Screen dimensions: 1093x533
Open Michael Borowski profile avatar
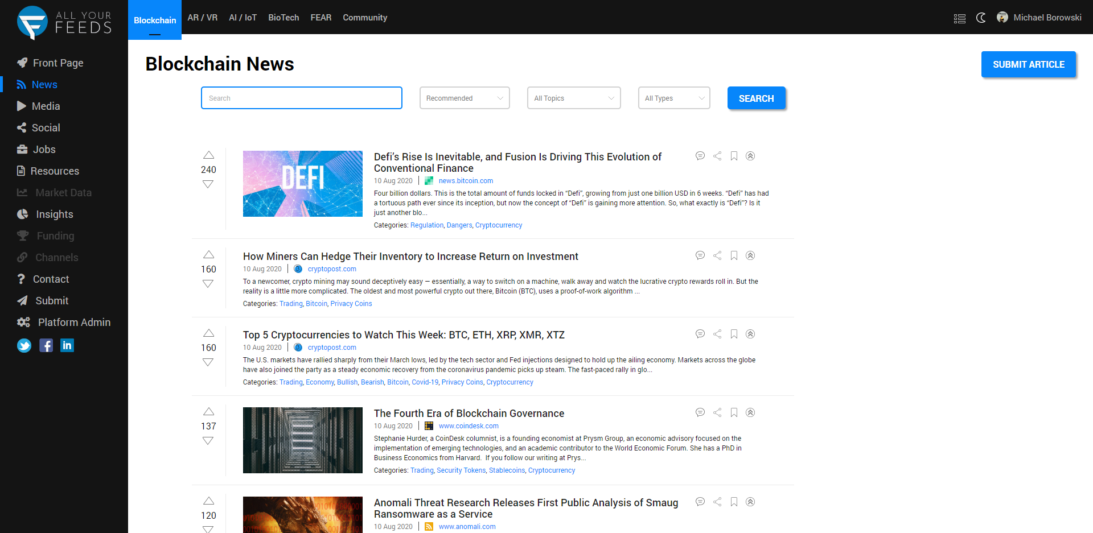coord(1002,18)
